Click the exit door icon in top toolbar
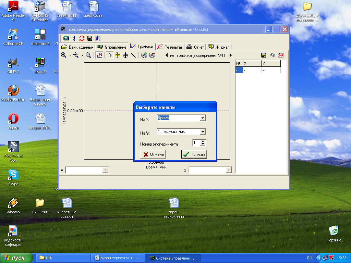This screenshot has width=351, height=263. click(98, 38)
